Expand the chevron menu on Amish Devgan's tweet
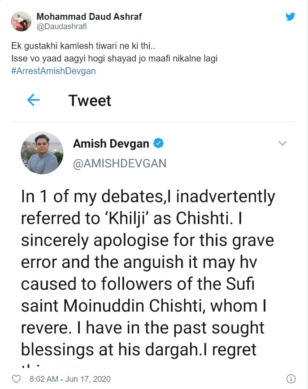Viewport: 308px width, 389px height. coord(282,144)
